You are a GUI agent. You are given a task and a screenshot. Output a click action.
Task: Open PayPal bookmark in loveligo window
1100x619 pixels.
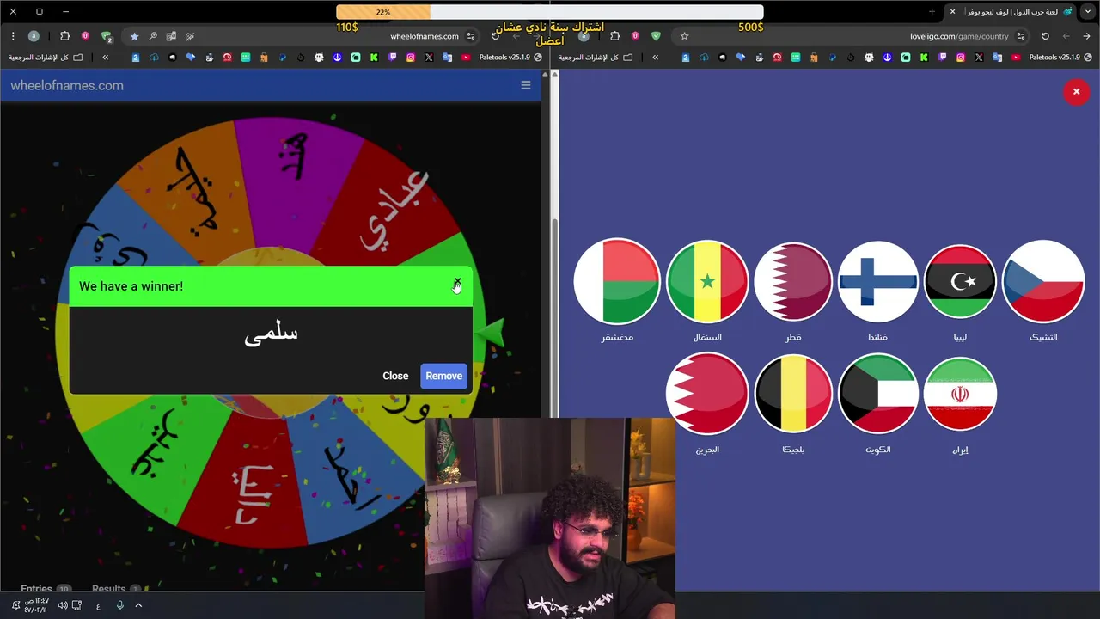(x=832, y=57)
